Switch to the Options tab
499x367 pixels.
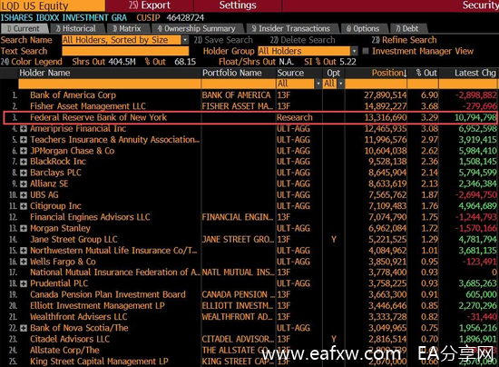coord(364,29)
